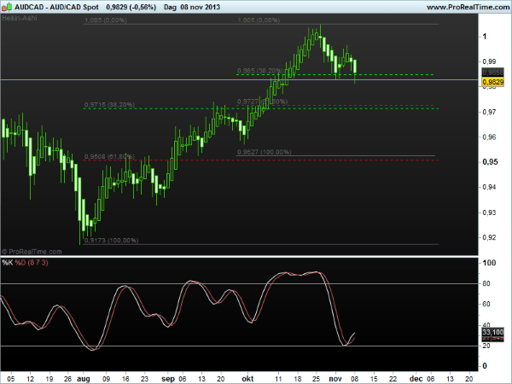Click the okt label on time axis

click(x=247, y=379)
